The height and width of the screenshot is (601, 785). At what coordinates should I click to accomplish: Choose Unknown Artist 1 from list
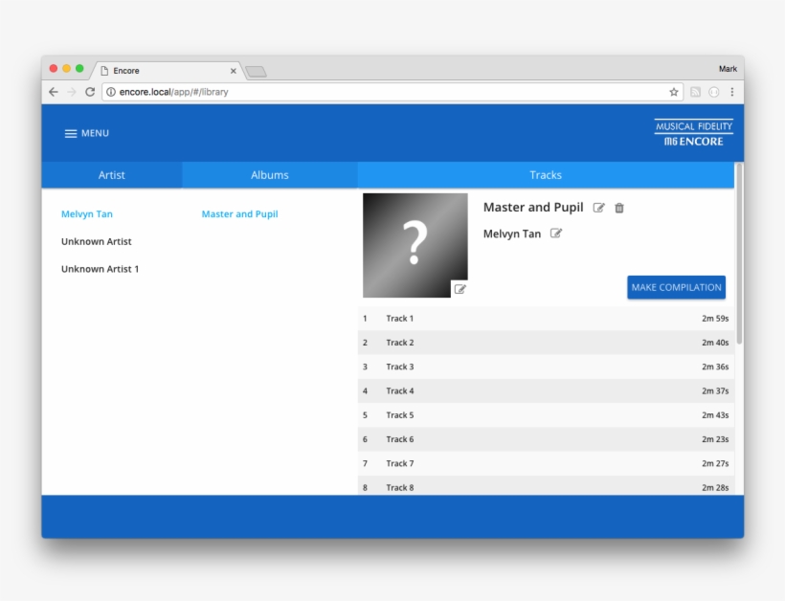[100, 269]
